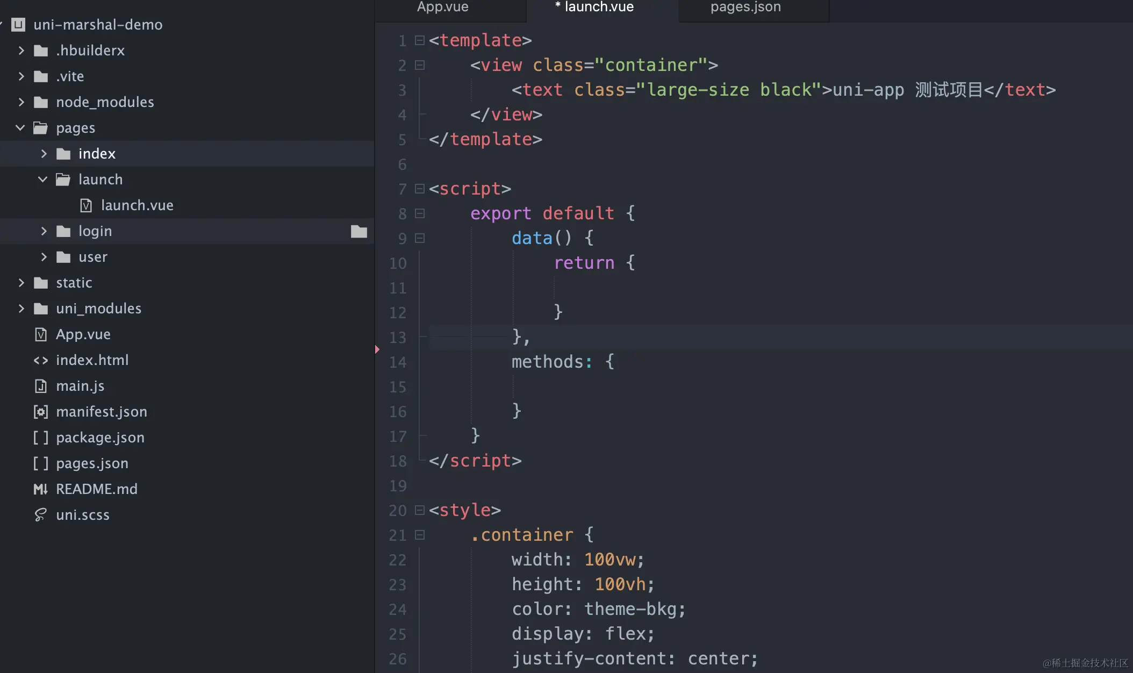This screenshot has height=673, width=1133.
Task: Switch to the pages.json editor tab
Action: (x=745, y=7)
